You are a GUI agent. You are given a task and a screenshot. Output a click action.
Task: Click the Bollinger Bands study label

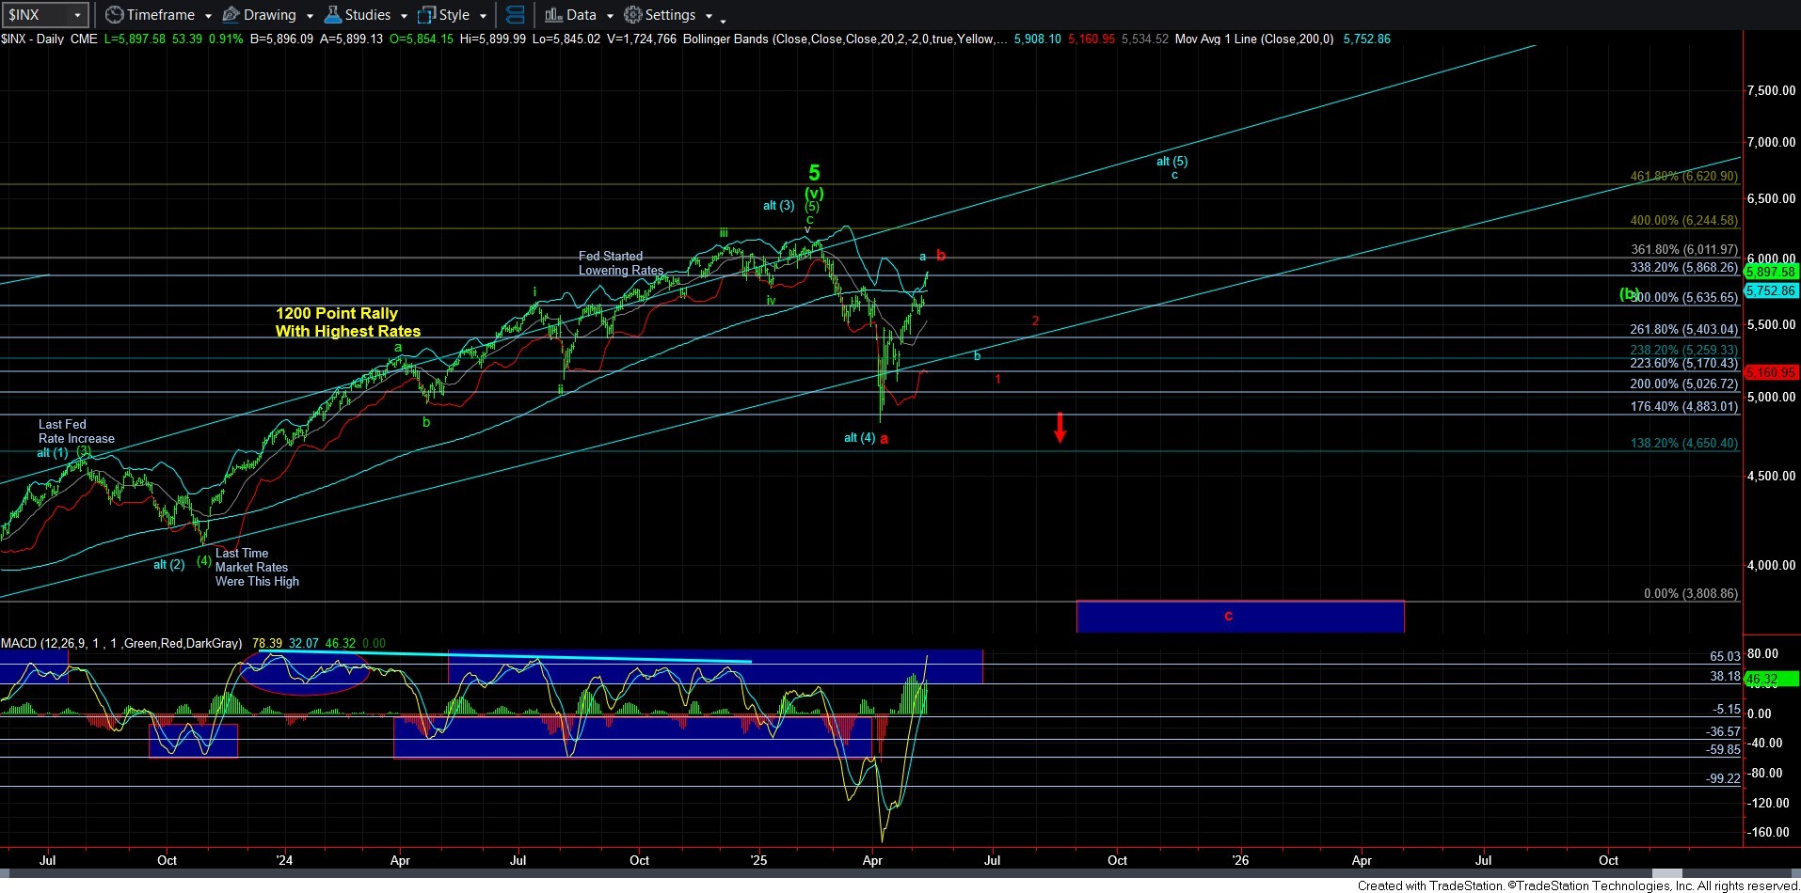click(845, 39)
